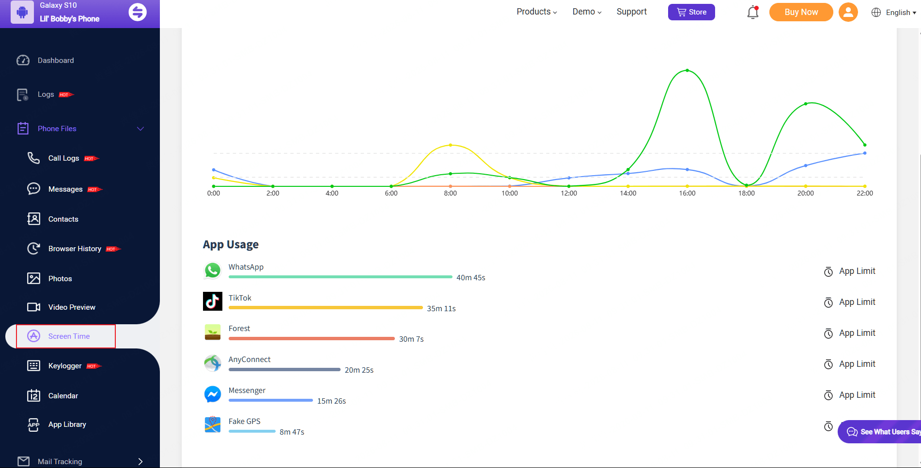The height and width of the screenshot is (468, 921).
Task: Select Keylogger in sidebar
Action: (x=65, y=366)
